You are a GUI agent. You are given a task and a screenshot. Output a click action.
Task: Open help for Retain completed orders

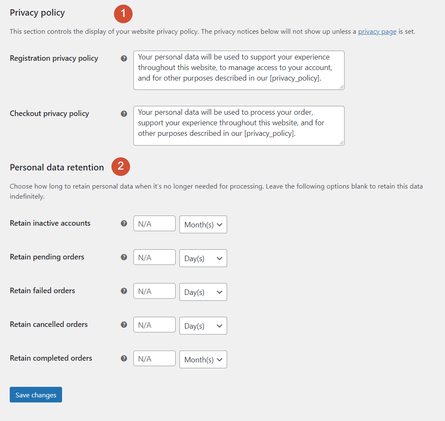click(124, 359)
